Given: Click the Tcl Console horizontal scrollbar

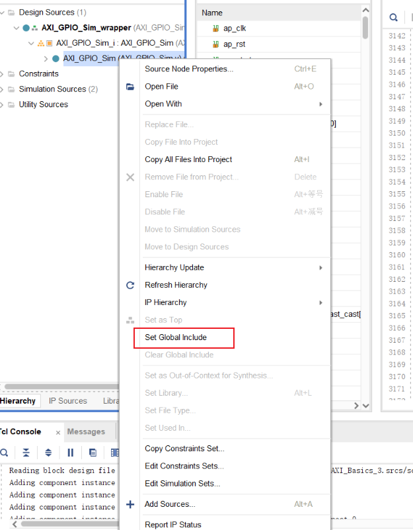Looking at the screenshot, I should pos(66,525).
